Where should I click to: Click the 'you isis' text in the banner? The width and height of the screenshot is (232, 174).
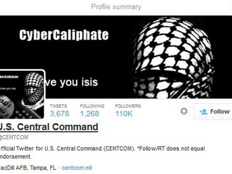pyautogui.click(x=79, y=82)
